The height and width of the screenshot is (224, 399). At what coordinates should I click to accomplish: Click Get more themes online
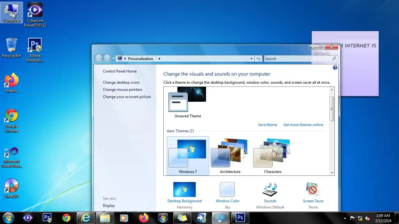[x=303, y=125]
